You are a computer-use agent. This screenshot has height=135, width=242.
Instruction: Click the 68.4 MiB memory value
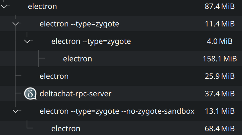pyautogui.click(x=220, y=129)
